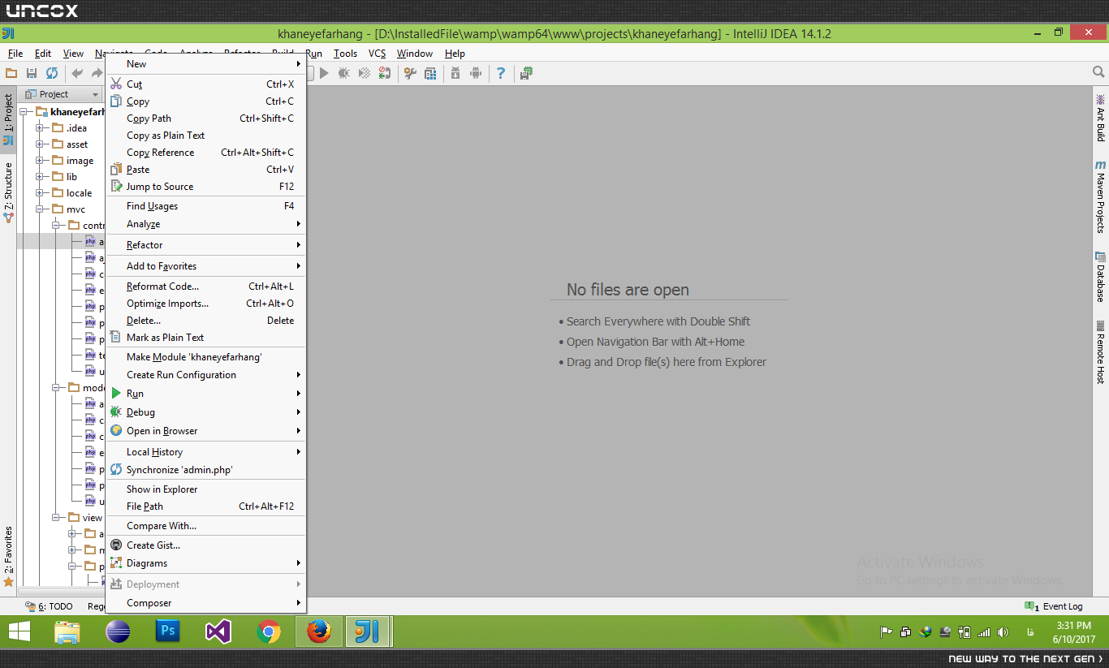Image resolution: width=1109 pixels, height=668 pixels.
Task: Open the Database side tab
Action: click(x=1100, y=277)
